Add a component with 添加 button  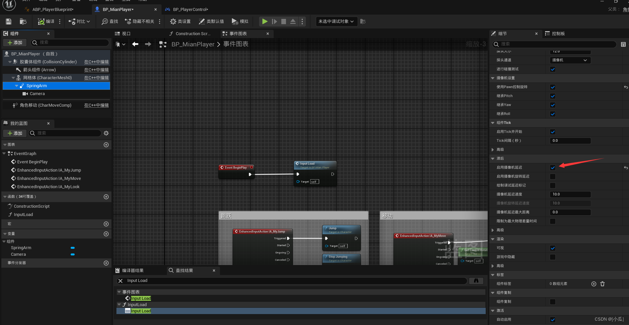(x=15, y=43)
